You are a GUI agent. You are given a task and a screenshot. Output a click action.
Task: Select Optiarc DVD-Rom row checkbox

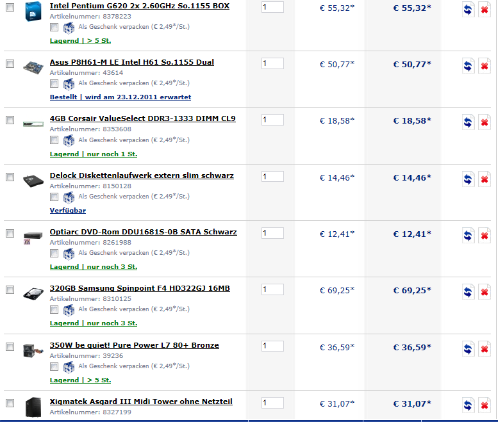coord(10,234)
